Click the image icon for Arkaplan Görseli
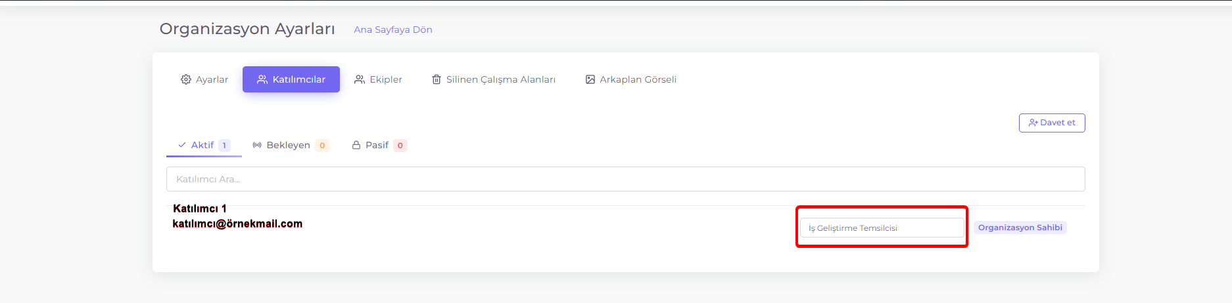The width and height of the screenshot is (1232, 303). tap(590, 79)
